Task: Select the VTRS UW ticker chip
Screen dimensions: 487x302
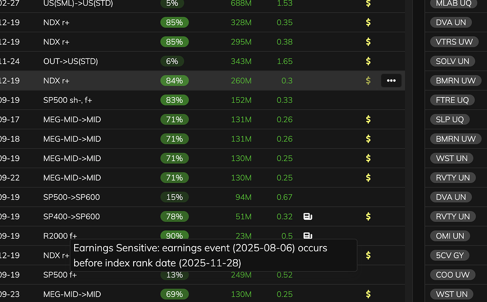Action: [x=454, y=42]
